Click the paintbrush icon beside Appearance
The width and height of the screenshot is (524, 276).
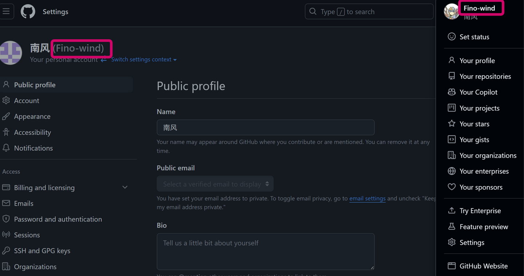6,116
